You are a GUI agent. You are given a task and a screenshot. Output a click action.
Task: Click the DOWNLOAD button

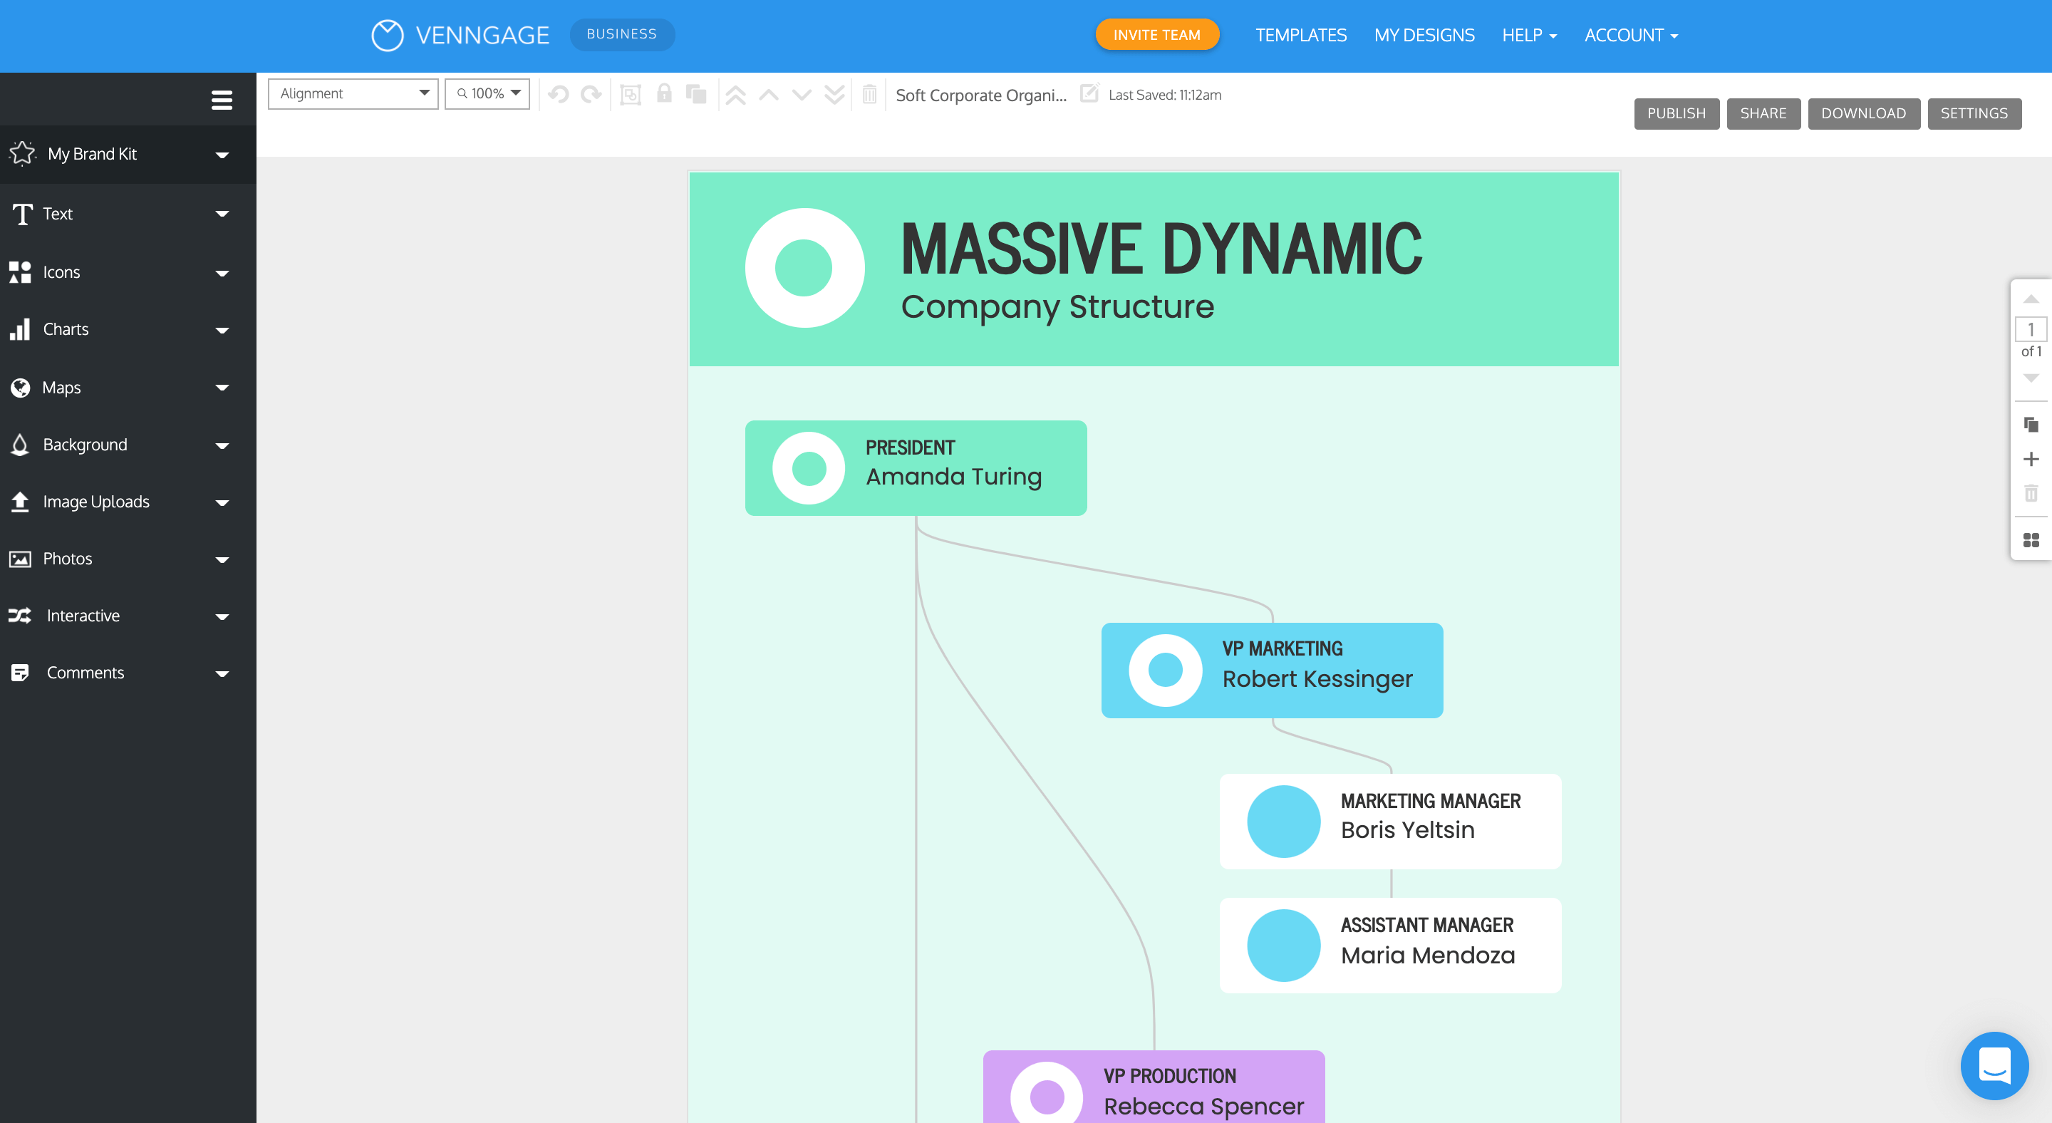pyautogui.click(x=1863, y=113)
